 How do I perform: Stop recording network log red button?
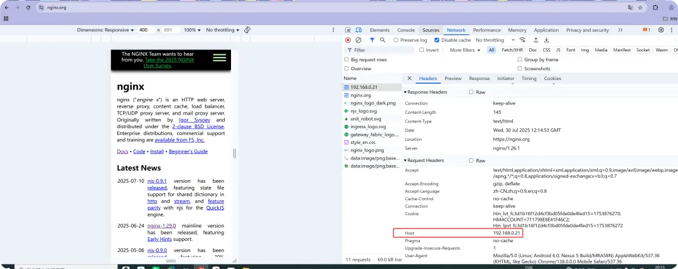point(348,40)
